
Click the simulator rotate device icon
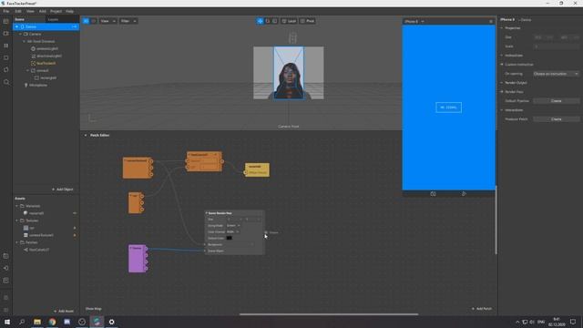coord(434,194)
